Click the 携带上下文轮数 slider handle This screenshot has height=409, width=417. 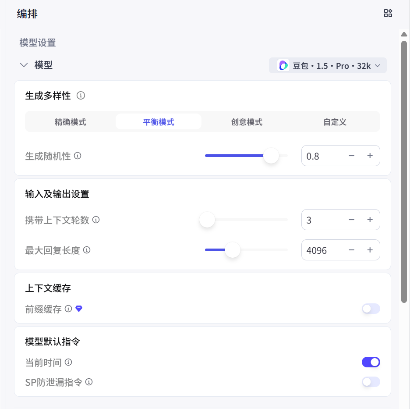[207, 220]
